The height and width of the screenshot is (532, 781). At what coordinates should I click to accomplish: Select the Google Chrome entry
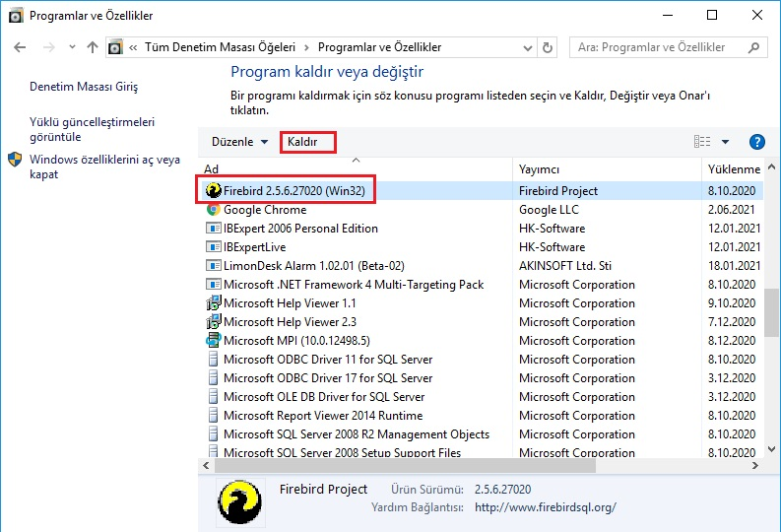(265, 210)
